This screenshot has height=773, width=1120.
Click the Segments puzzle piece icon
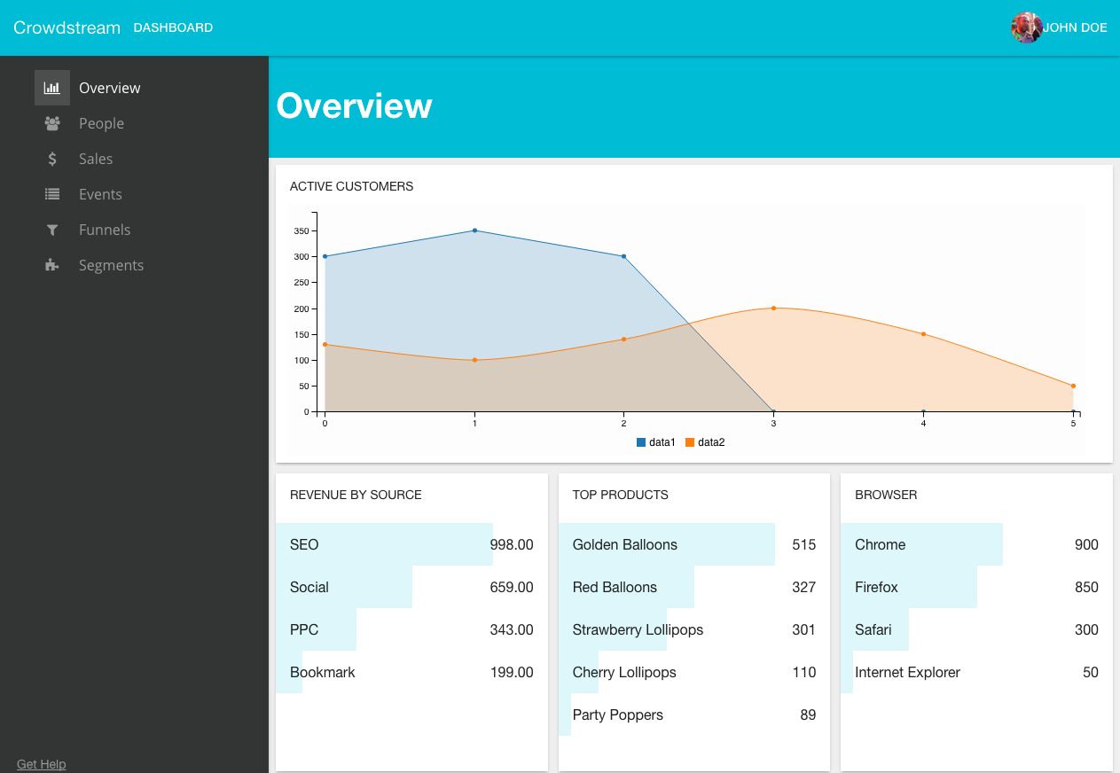click(52, 265)
